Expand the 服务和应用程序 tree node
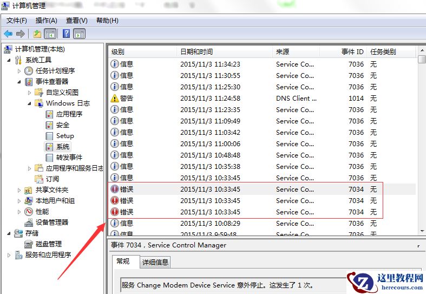Screen dimensions: 426x294 click(x=9, y=255)
